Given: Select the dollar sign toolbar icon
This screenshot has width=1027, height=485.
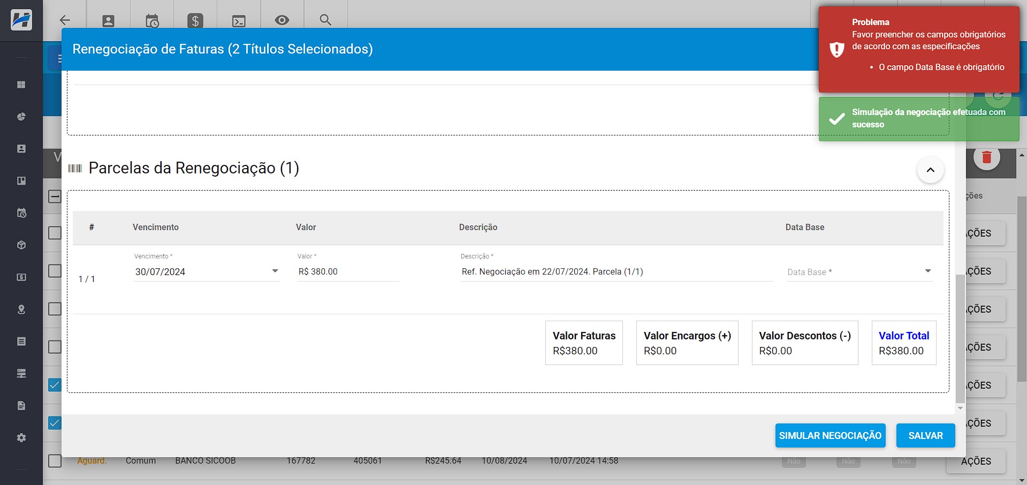Looking at the screenshot, I should 195,21.
